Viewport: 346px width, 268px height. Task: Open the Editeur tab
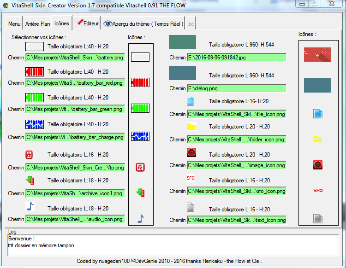click(87, 23)
